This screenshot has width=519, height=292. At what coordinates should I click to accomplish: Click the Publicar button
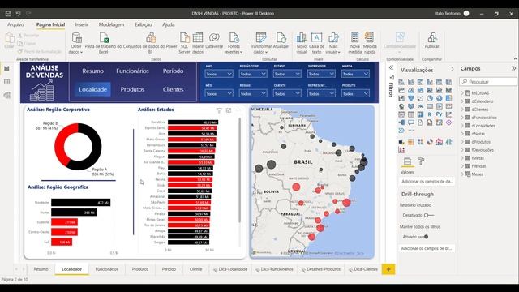(x=432, y=41)
